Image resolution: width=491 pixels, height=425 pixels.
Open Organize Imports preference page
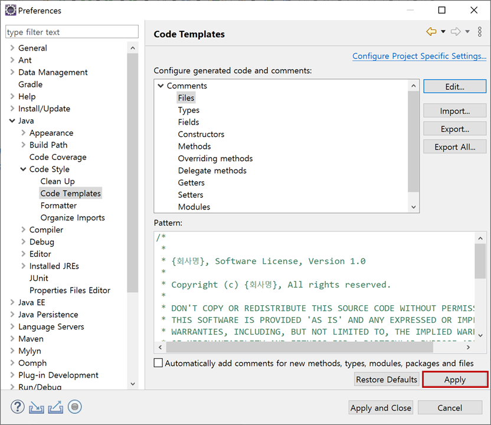73,218
